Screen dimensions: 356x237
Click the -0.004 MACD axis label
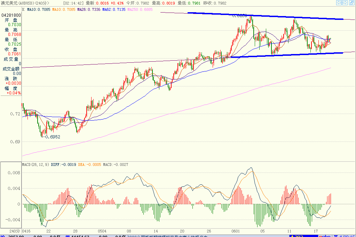click(13, 220)
